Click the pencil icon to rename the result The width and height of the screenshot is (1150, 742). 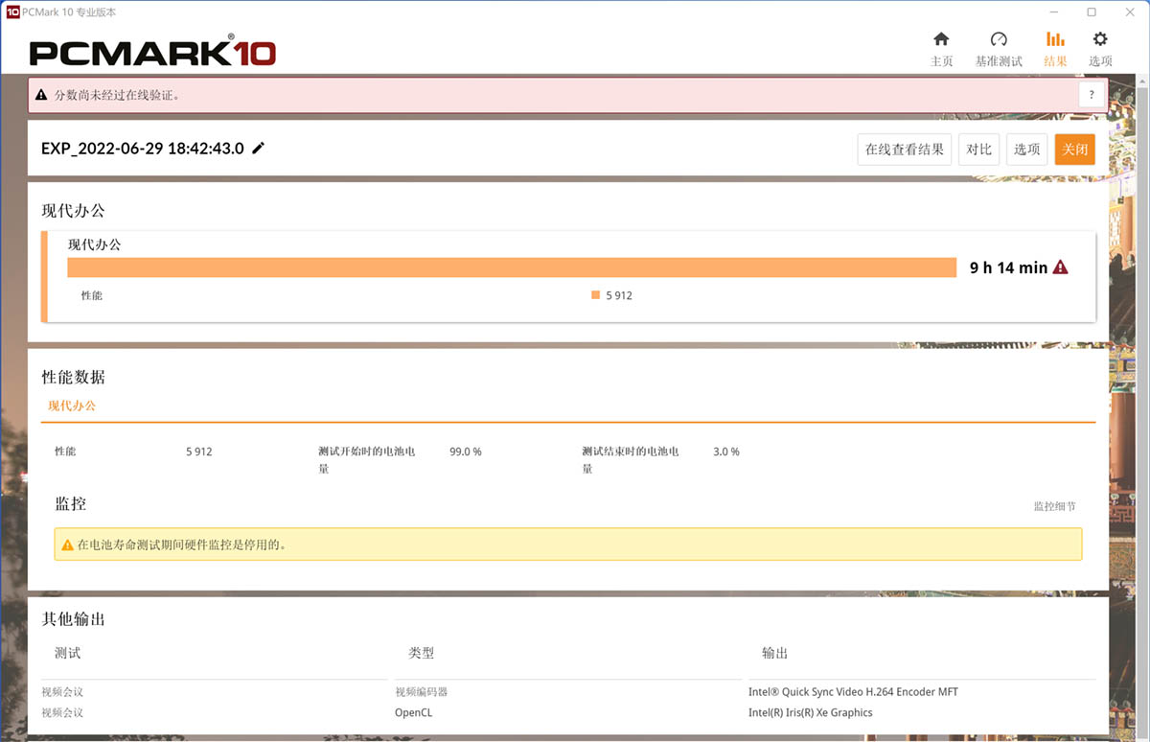click(257, 149)
